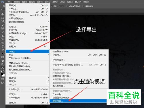Select the Zoom magnifier tool
The image size is (144, 108).
(3, 64)
